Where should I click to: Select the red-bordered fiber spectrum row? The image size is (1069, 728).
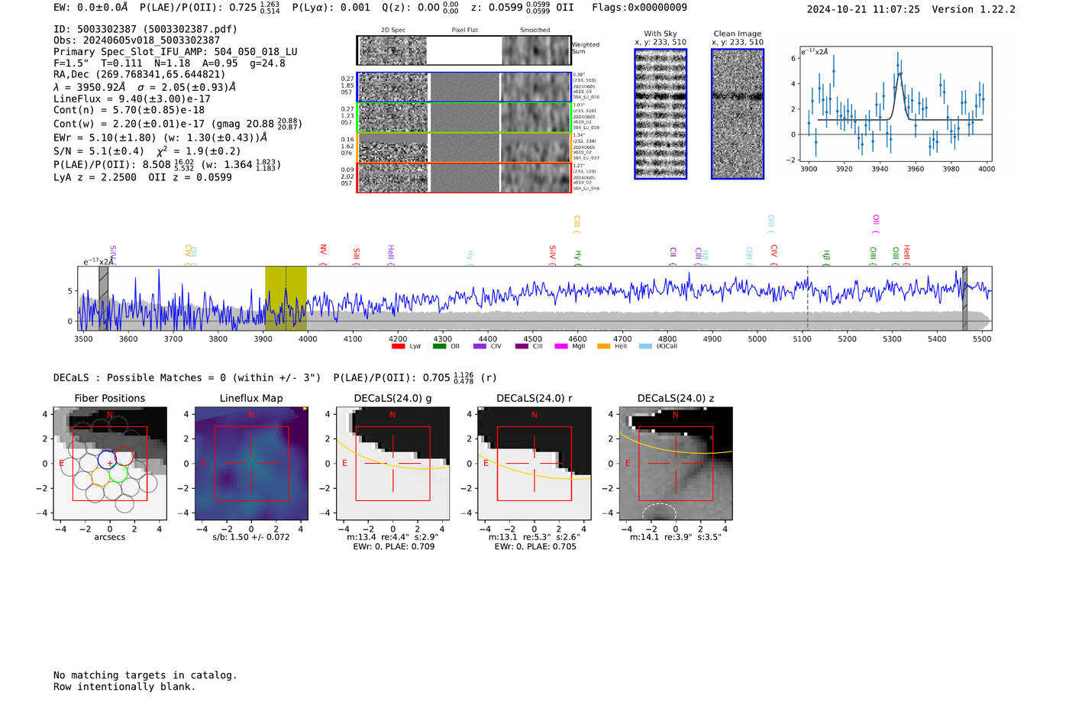coord(463,177)
